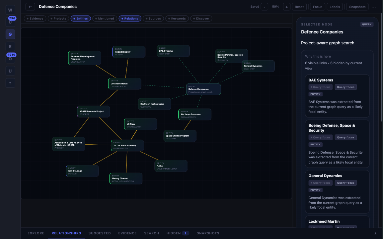Select the Advanced Development Programs node
This screenshot has height=239, width=383.
click(85, 58)
